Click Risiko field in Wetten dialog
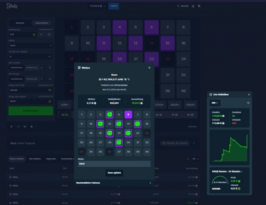 (114, 164)
